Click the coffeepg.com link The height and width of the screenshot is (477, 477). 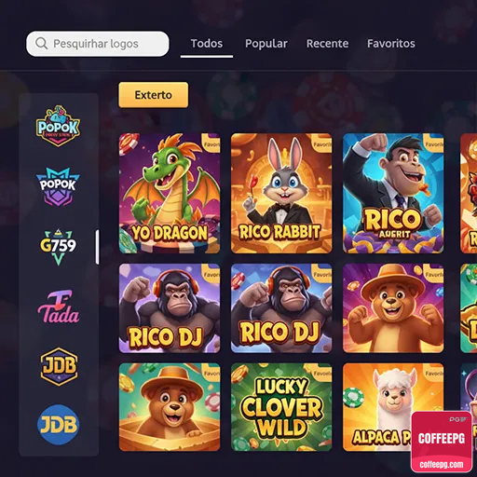(x=442, y=465)
